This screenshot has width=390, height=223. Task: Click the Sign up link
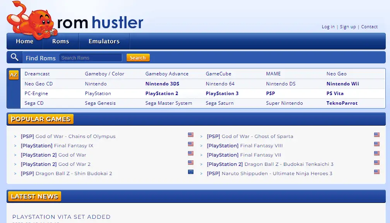(x=348, y=27)
